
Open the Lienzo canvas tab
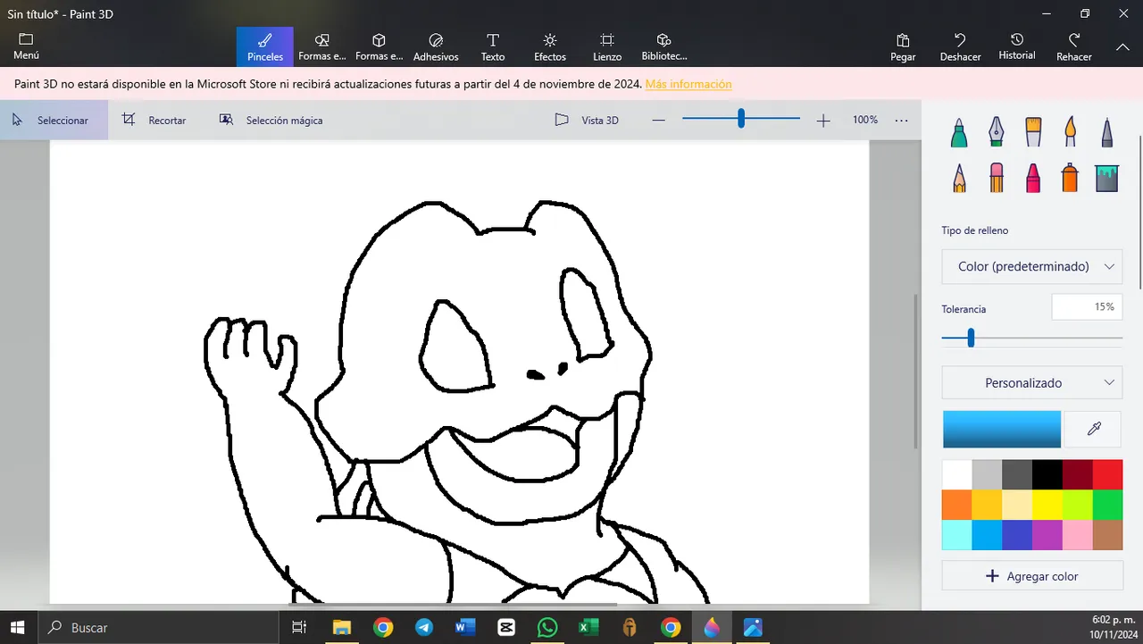point(607,47)
